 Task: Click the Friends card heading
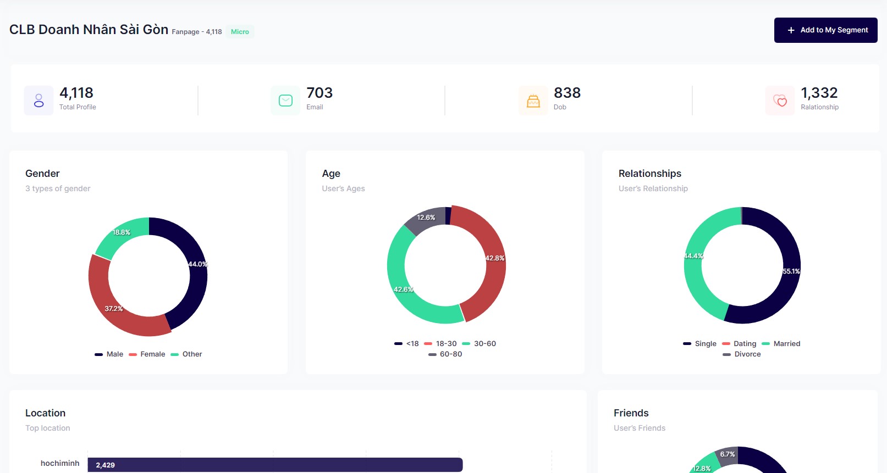coord(631,413)
